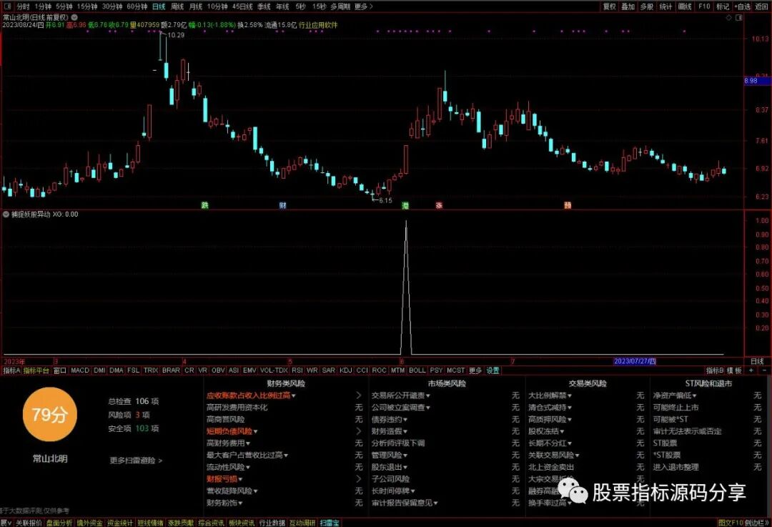
Task: Click the 79分 score circle
Action: 50,414
